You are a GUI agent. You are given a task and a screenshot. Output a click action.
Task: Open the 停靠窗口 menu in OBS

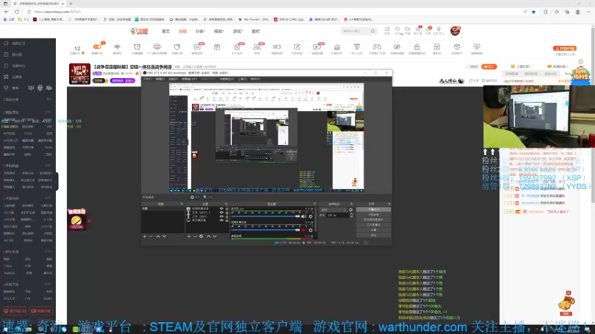(x=189, y=79)
